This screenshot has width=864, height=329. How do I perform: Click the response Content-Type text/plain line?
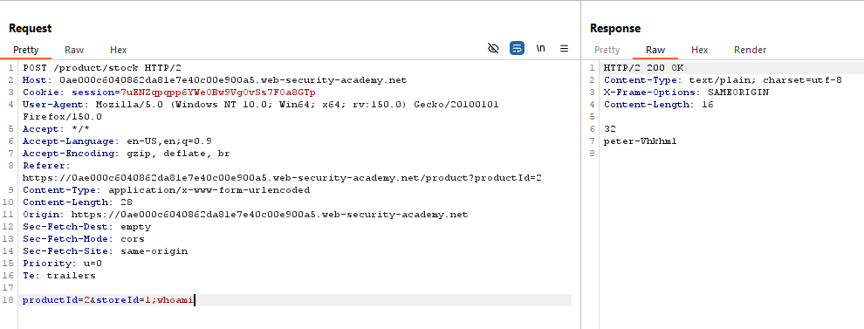723,80
